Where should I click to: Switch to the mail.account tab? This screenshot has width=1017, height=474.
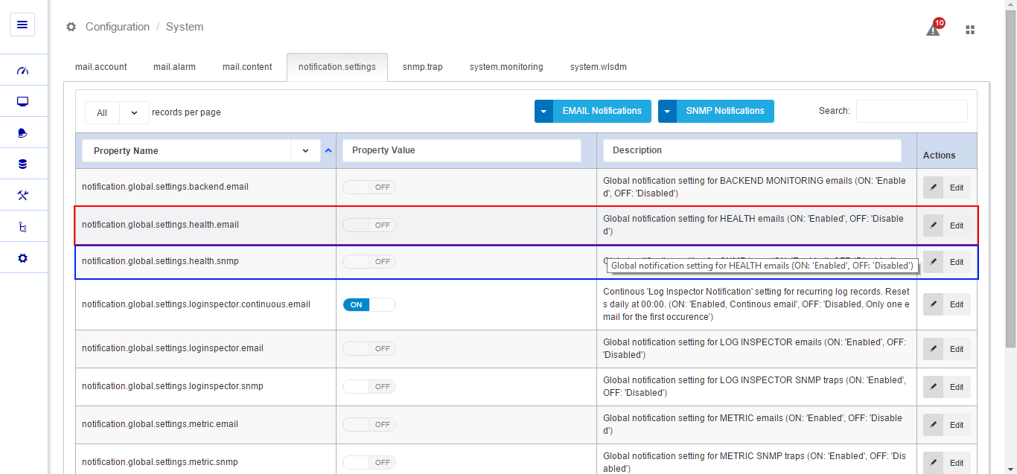pyautogui.click(x=101, y=67)
